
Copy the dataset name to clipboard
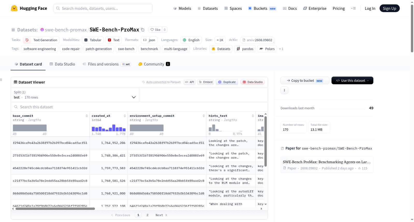point(143,30)
